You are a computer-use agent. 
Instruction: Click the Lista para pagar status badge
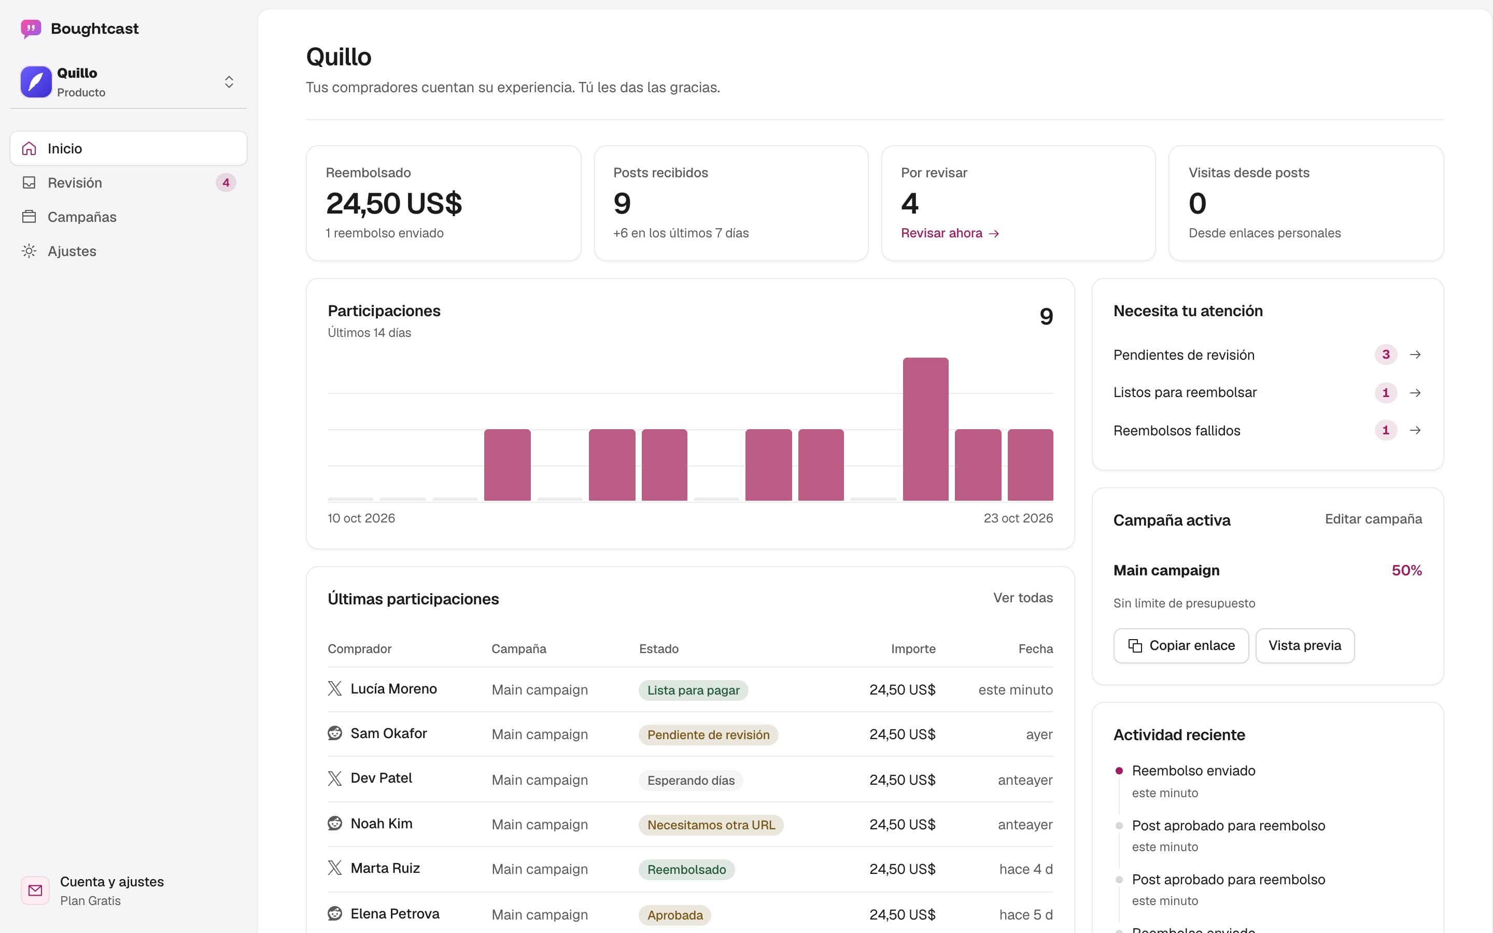click(693, 690)
